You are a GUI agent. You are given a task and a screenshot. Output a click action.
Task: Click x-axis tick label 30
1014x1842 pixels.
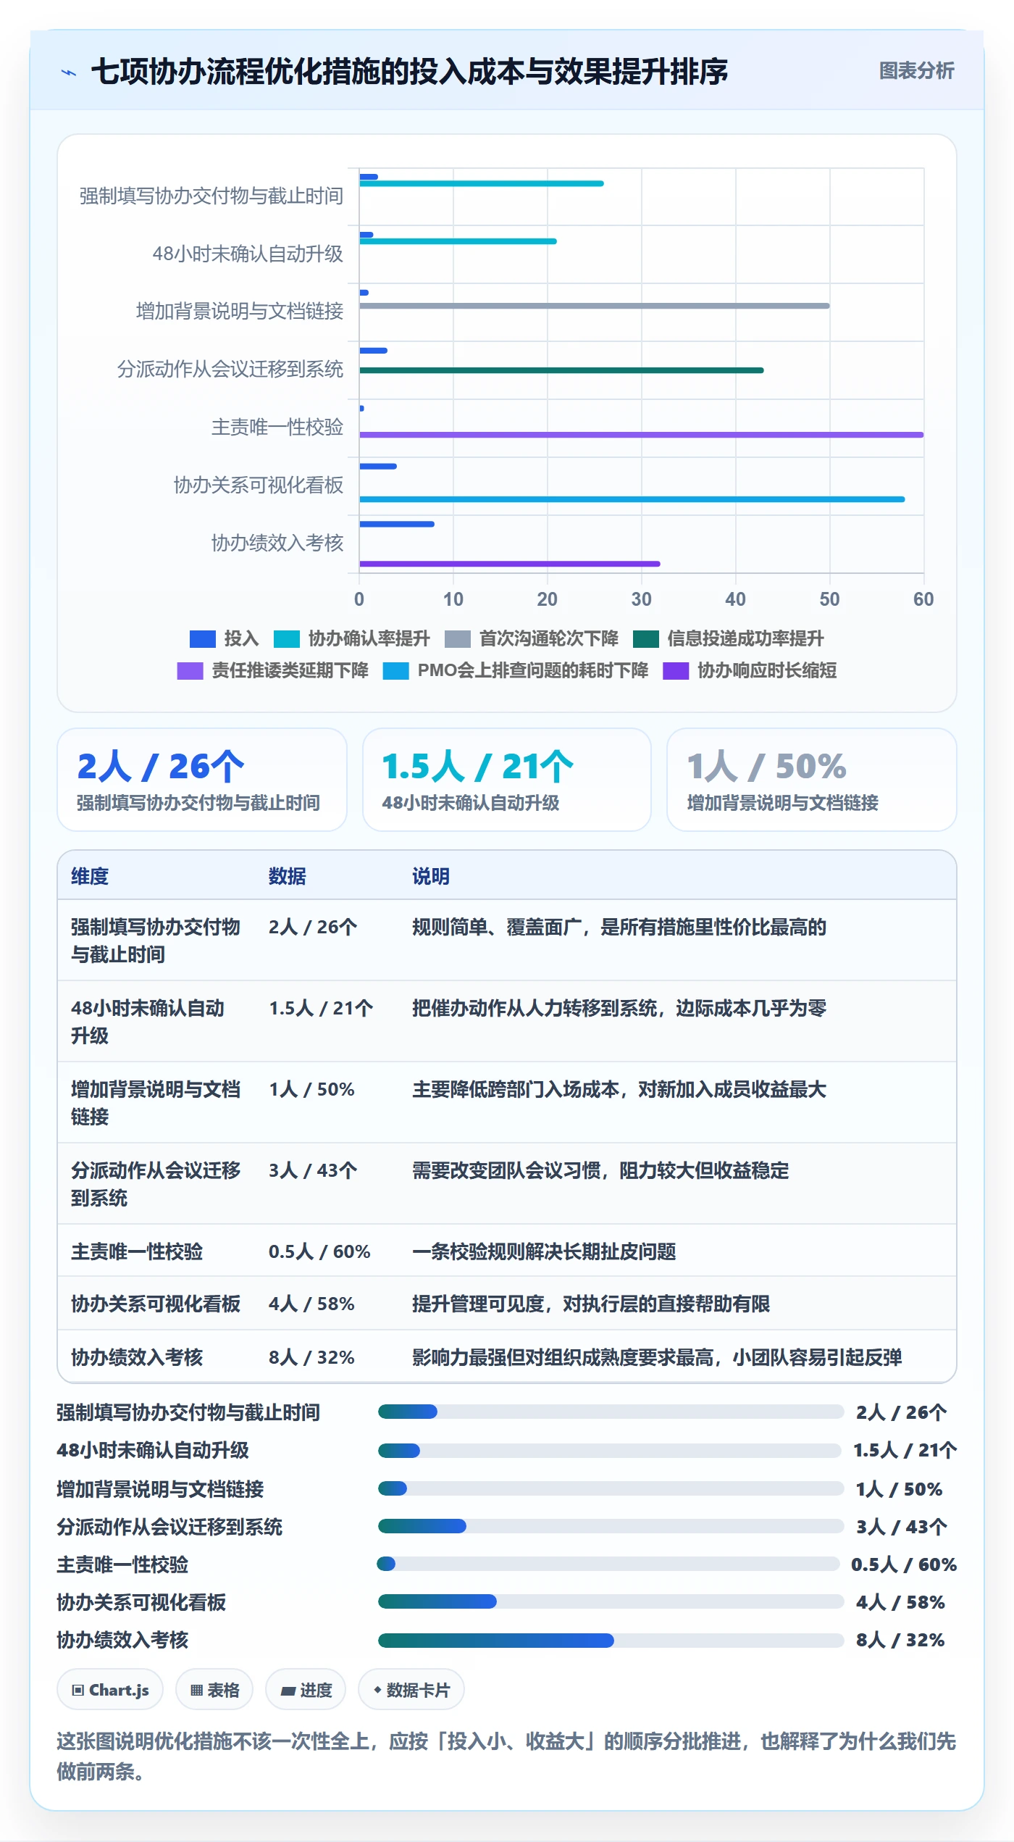(641, 599)
